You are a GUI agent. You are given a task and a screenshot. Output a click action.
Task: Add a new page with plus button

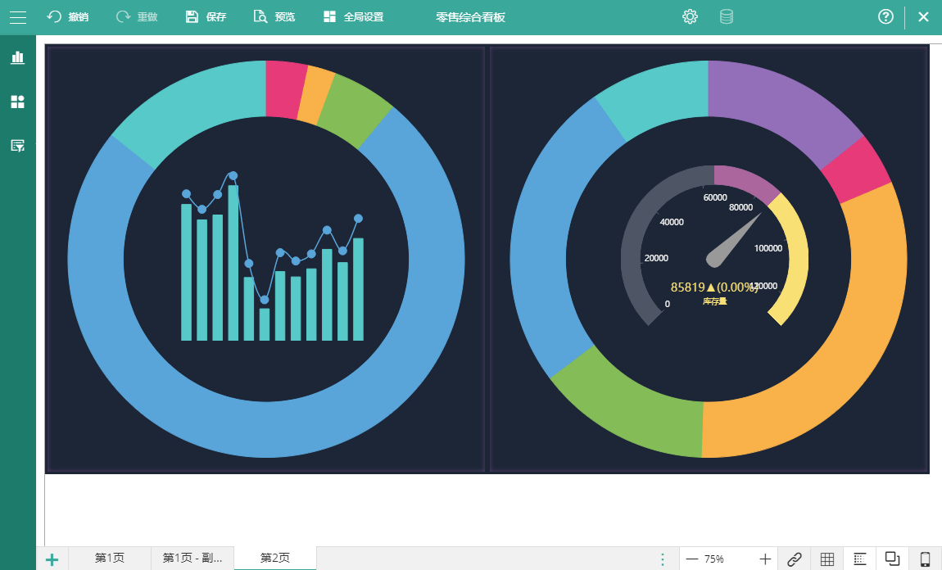[52, 560]
